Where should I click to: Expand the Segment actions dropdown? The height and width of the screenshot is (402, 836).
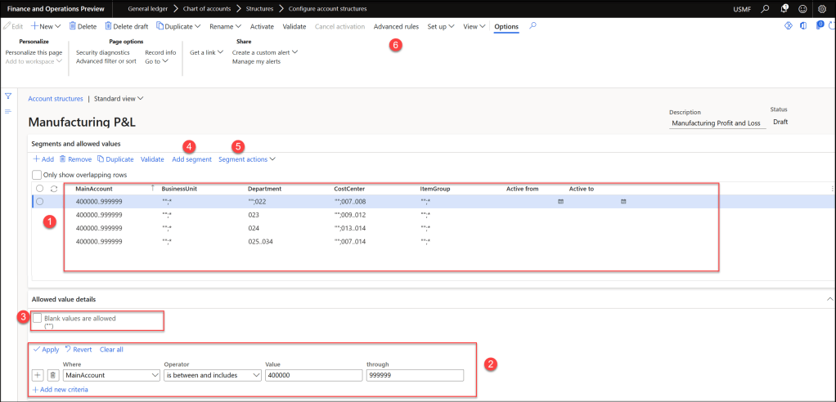coord(247,159)
